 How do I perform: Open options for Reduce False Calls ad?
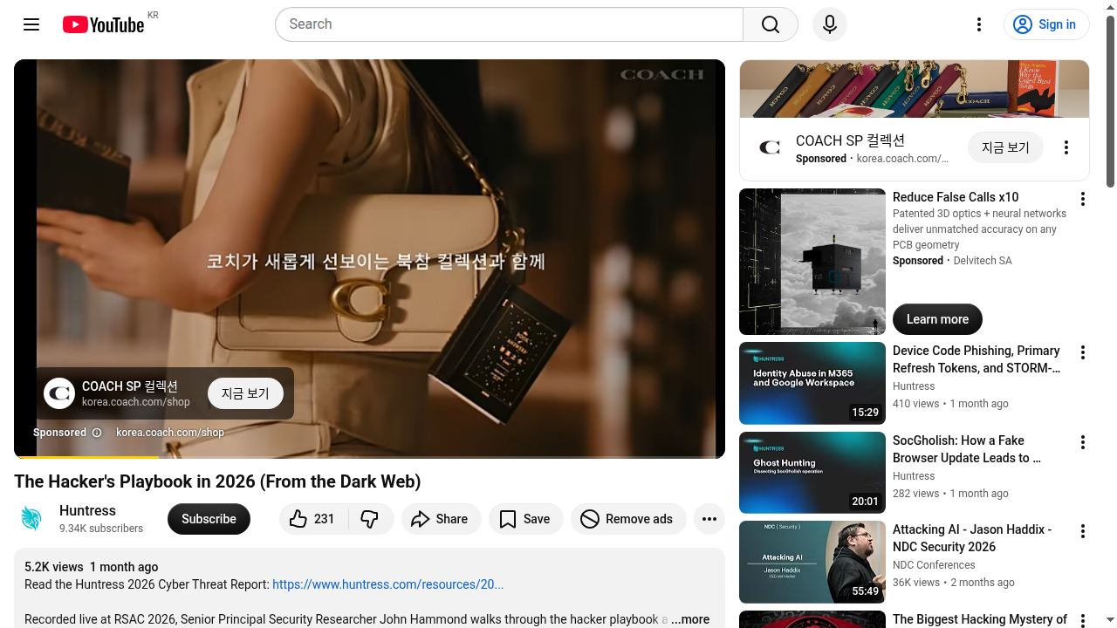[x=1082, y=199]
